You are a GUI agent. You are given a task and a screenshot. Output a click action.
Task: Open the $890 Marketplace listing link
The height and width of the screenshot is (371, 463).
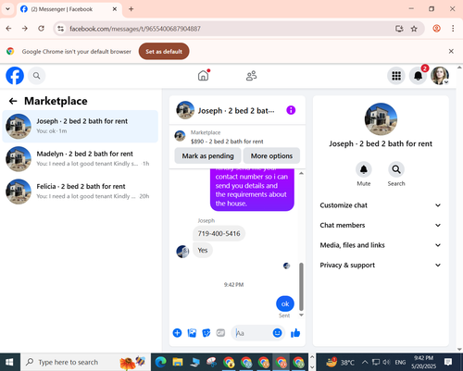click(x=227, y=142)
